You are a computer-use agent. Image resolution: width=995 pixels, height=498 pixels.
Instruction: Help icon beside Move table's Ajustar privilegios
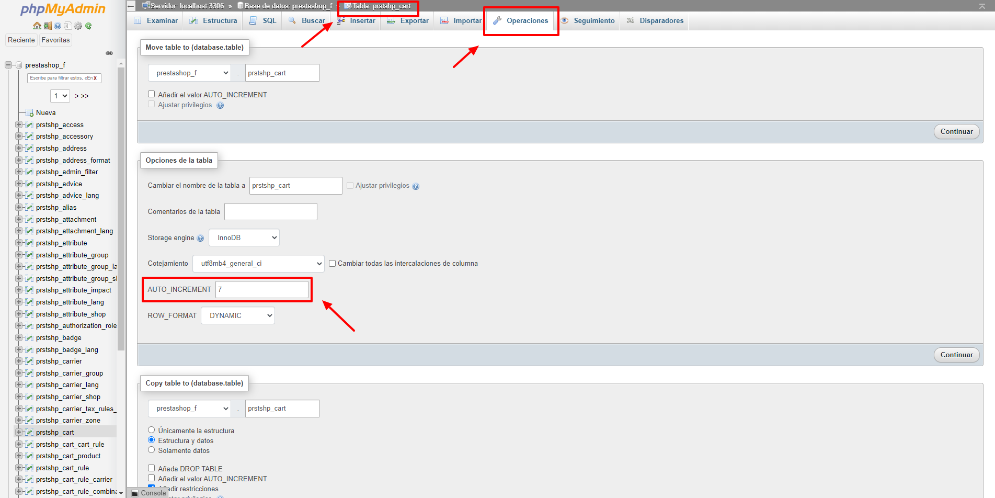(x=220, y=105)
